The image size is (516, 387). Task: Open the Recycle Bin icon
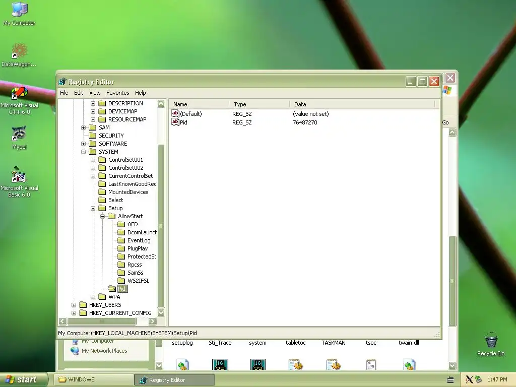(491, 340)
